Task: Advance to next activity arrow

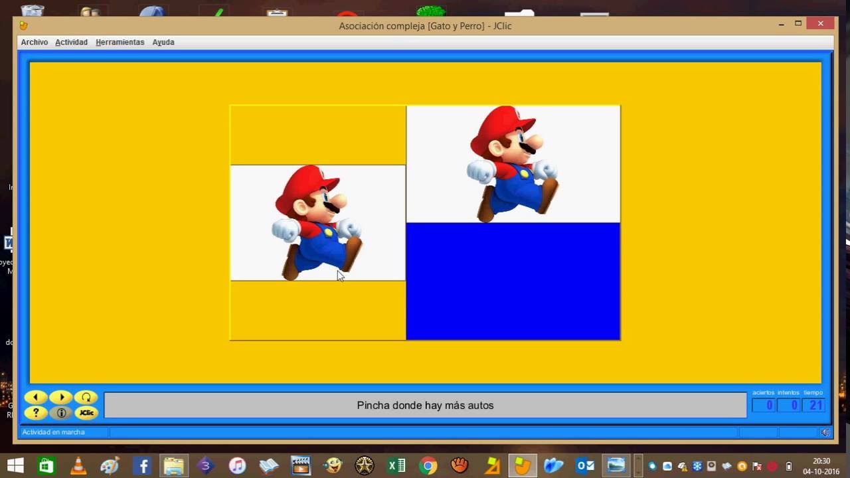Action: coord(61,398)
